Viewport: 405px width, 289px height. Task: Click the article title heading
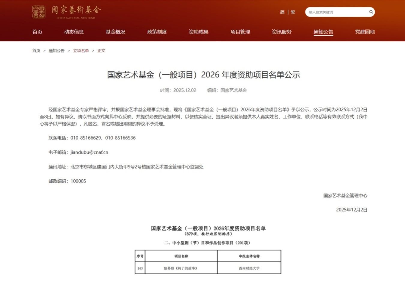tap(203, 75)
